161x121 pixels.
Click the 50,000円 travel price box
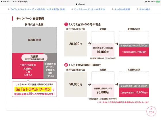(76, 84)
